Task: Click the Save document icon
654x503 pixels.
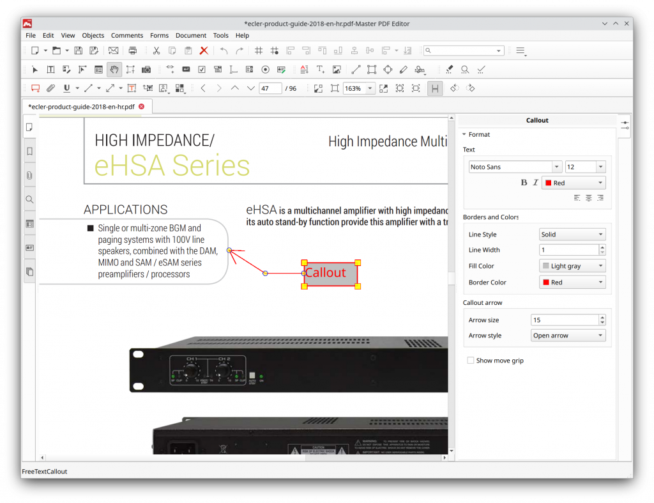Action: tap(79, 50)
